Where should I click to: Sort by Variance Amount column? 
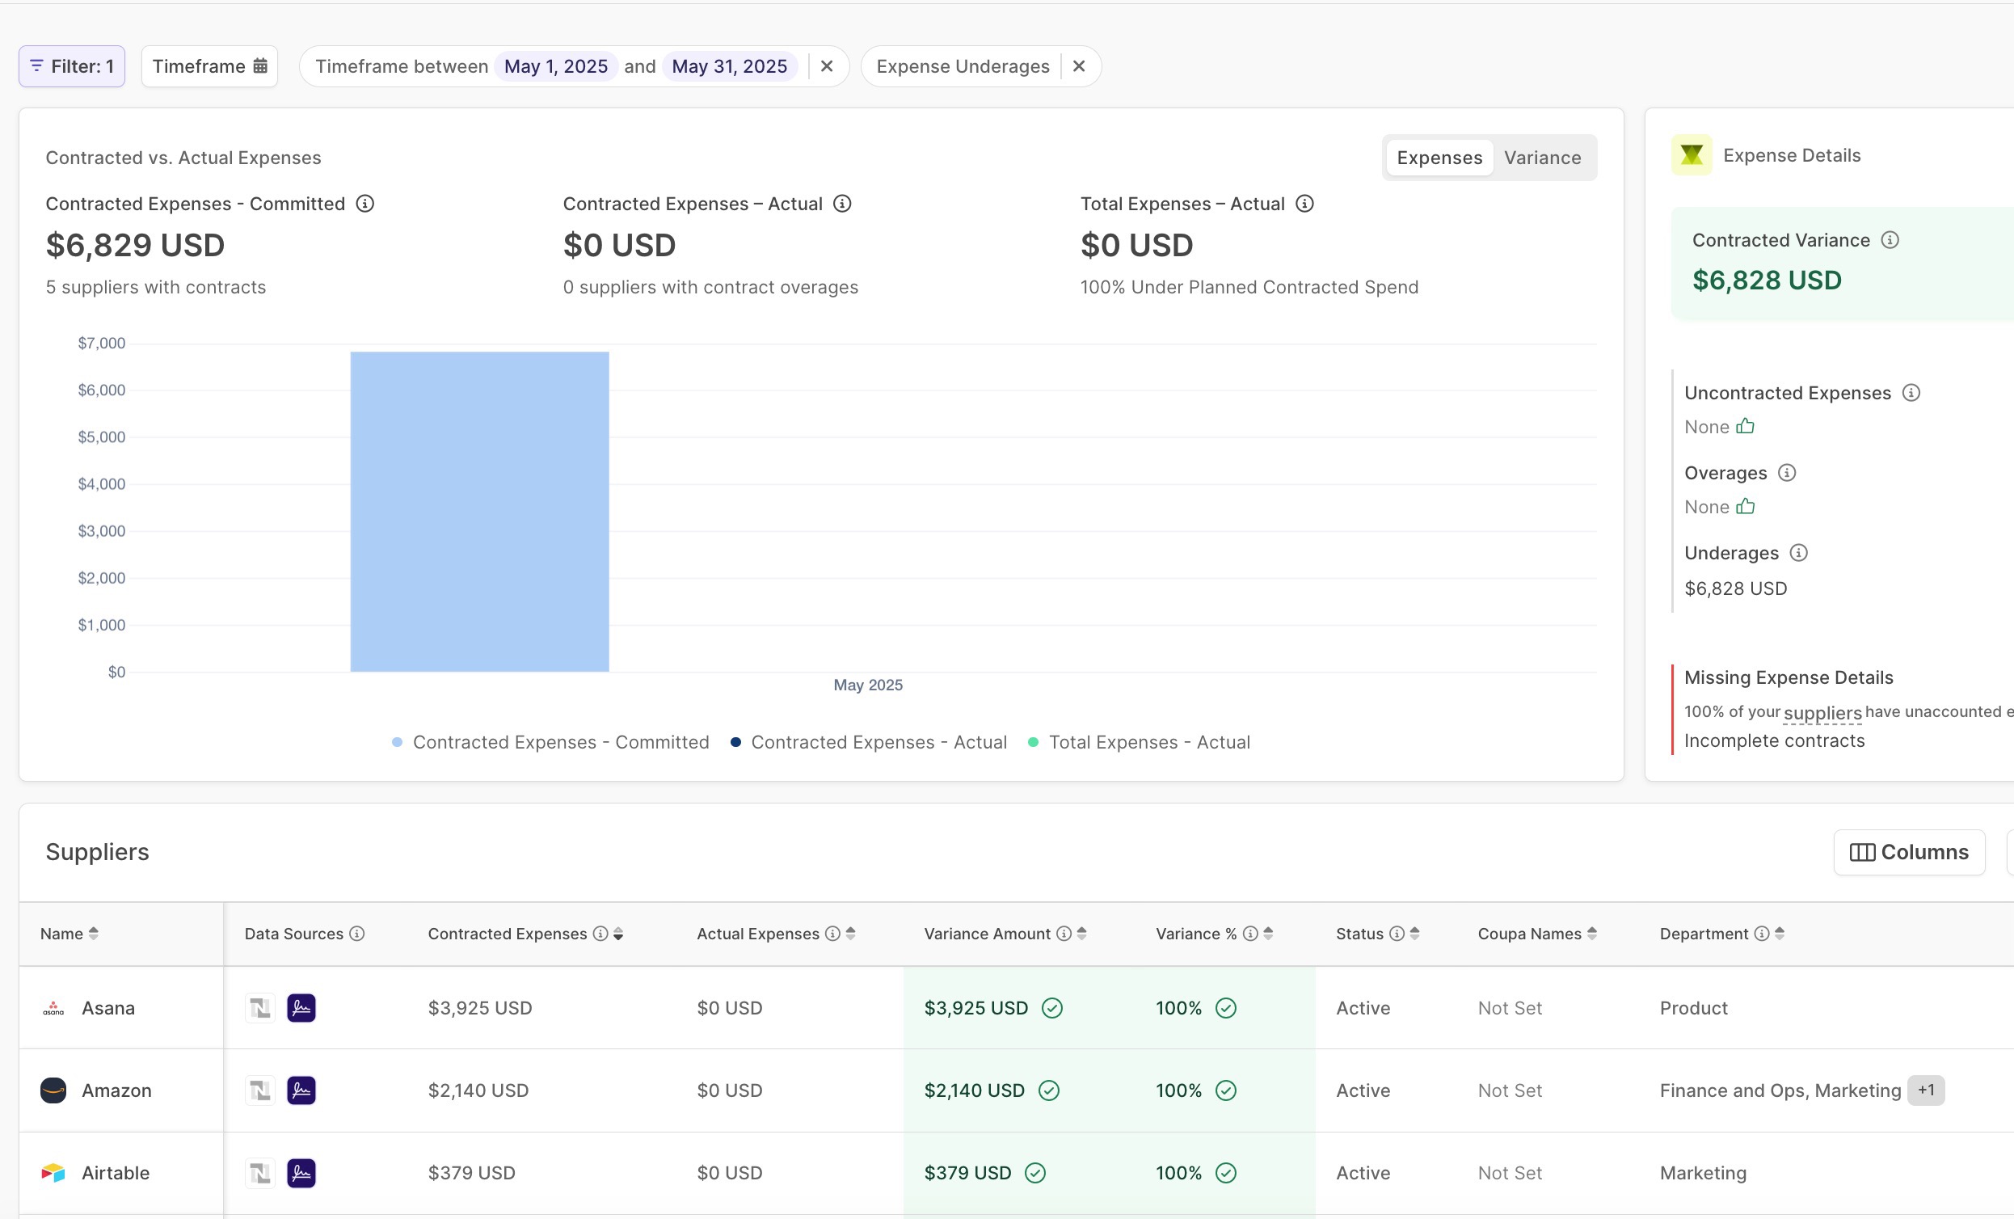click(1081, 934)
